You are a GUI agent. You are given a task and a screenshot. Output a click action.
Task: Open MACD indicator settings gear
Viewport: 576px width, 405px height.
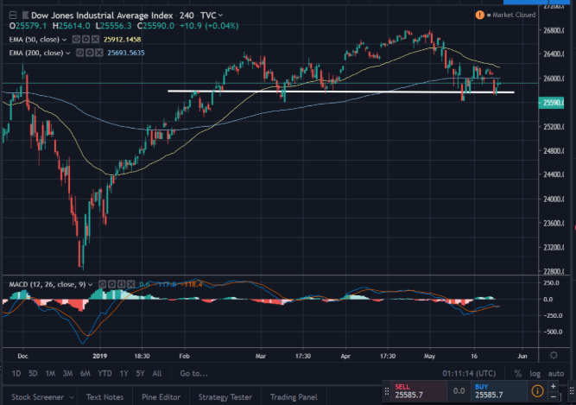[112, 284]
